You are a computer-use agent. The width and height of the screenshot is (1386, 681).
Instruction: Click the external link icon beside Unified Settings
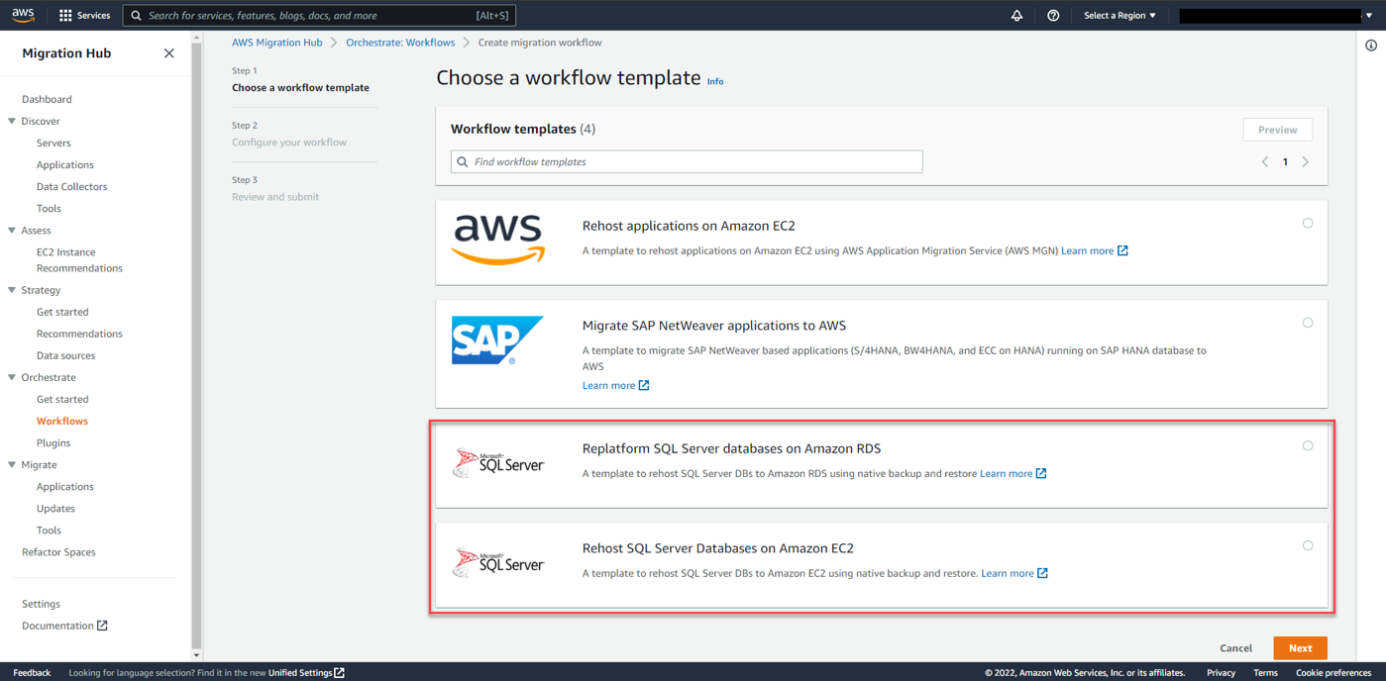coord(340,673)
